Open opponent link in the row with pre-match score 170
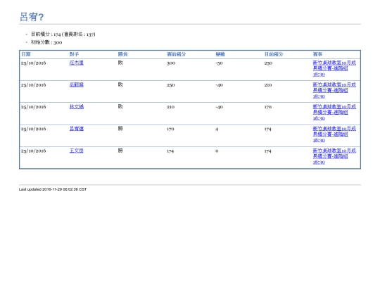This screenshot has height=285, width=380. 76,129
